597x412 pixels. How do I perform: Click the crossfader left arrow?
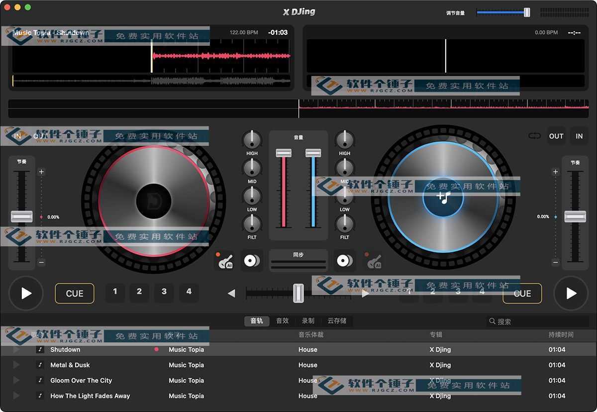click(x=231, y=294)
